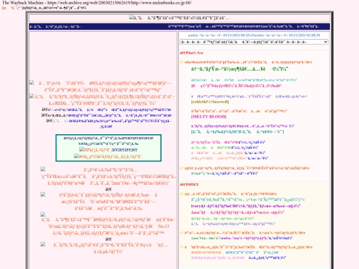Screen dimensions: 359x269
Task: Open the garbled dropdown under the timestamps
Action: [x=254, y=42]
